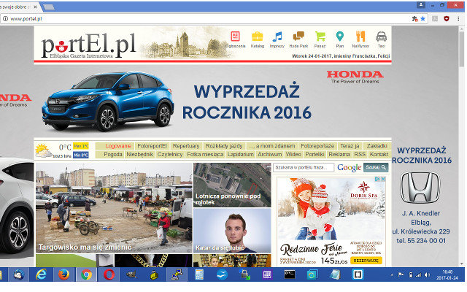Click the browser address bar URL
The width and height of the screenshot is (467, 292).
click(x=26, y=19)
